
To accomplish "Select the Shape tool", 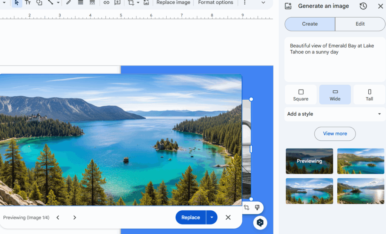I will (x=39, y=3).
